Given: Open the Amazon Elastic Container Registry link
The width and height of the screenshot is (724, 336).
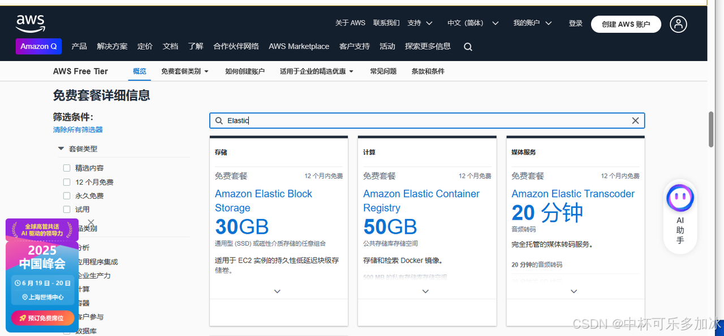Looking at the screenshot, I should pyautogui.click(x=421, y=200).
